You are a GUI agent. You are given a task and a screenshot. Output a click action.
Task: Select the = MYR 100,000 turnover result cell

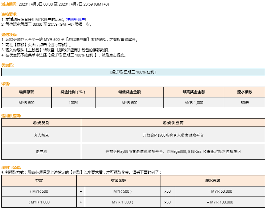click(x=220, y=202)
